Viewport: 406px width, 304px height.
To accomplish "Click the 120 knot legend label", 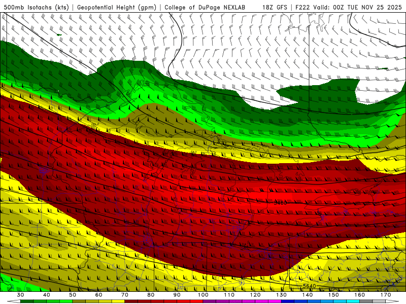I will tap(255, 295).
